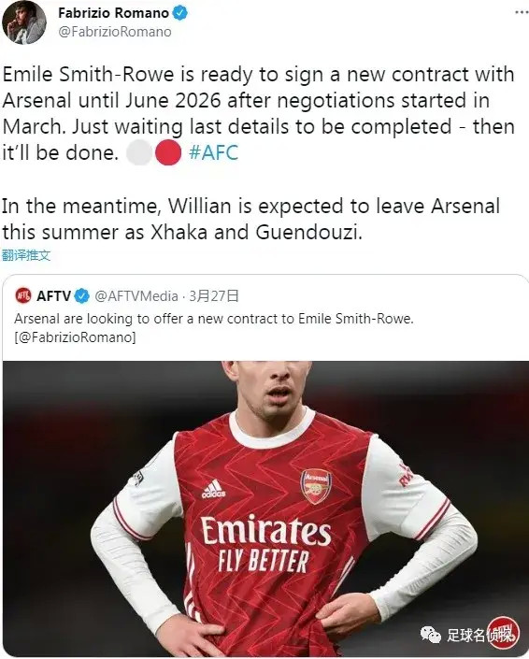529x659 pixels.
Task: Click the 翻译推文 translate tweet link
Action: coord(26,254)
